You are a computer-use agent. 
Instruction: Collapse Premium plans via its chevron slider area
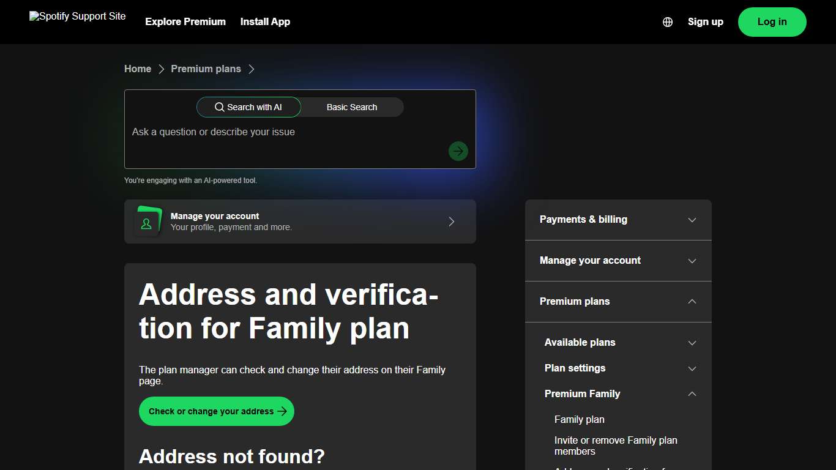(x=692, y=302)
